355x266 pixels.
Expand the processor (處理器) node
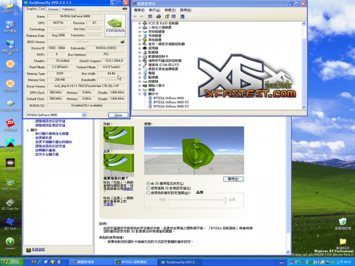click(139, 48)
